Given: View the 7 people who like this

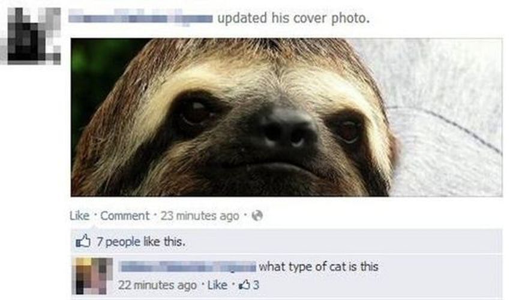Looking at the screenshot, I should tap(141, 242).
